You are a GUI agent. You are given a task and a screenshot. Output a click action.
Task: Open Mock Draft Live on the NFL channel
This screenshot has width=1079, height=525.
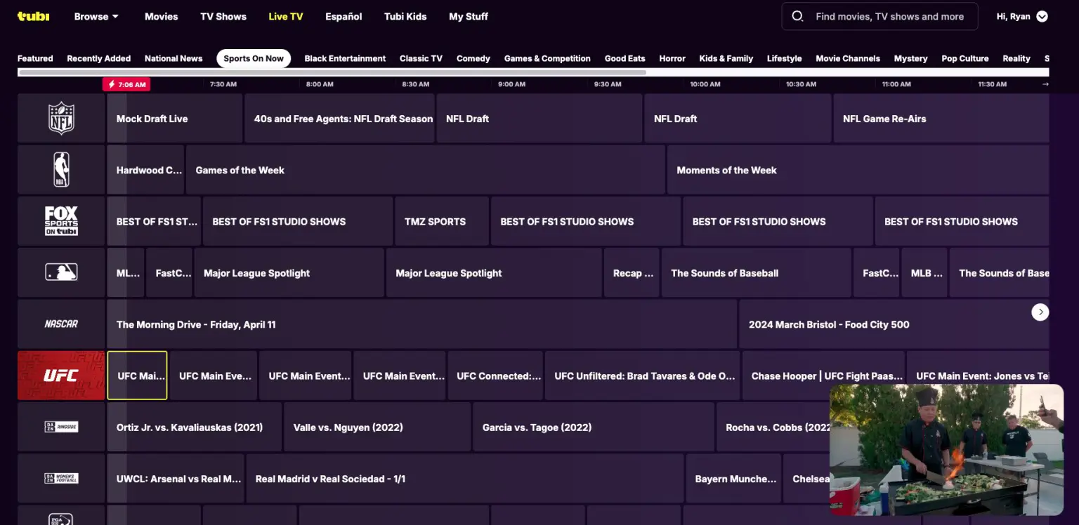pos(174,119)
